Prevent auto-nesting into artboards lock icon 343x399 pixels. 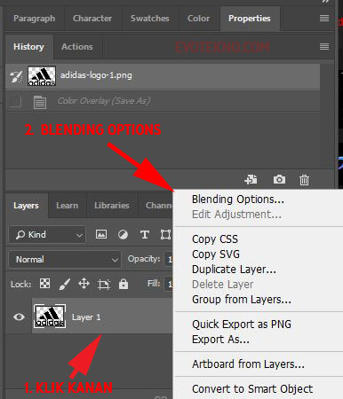(x=104, y=285)
